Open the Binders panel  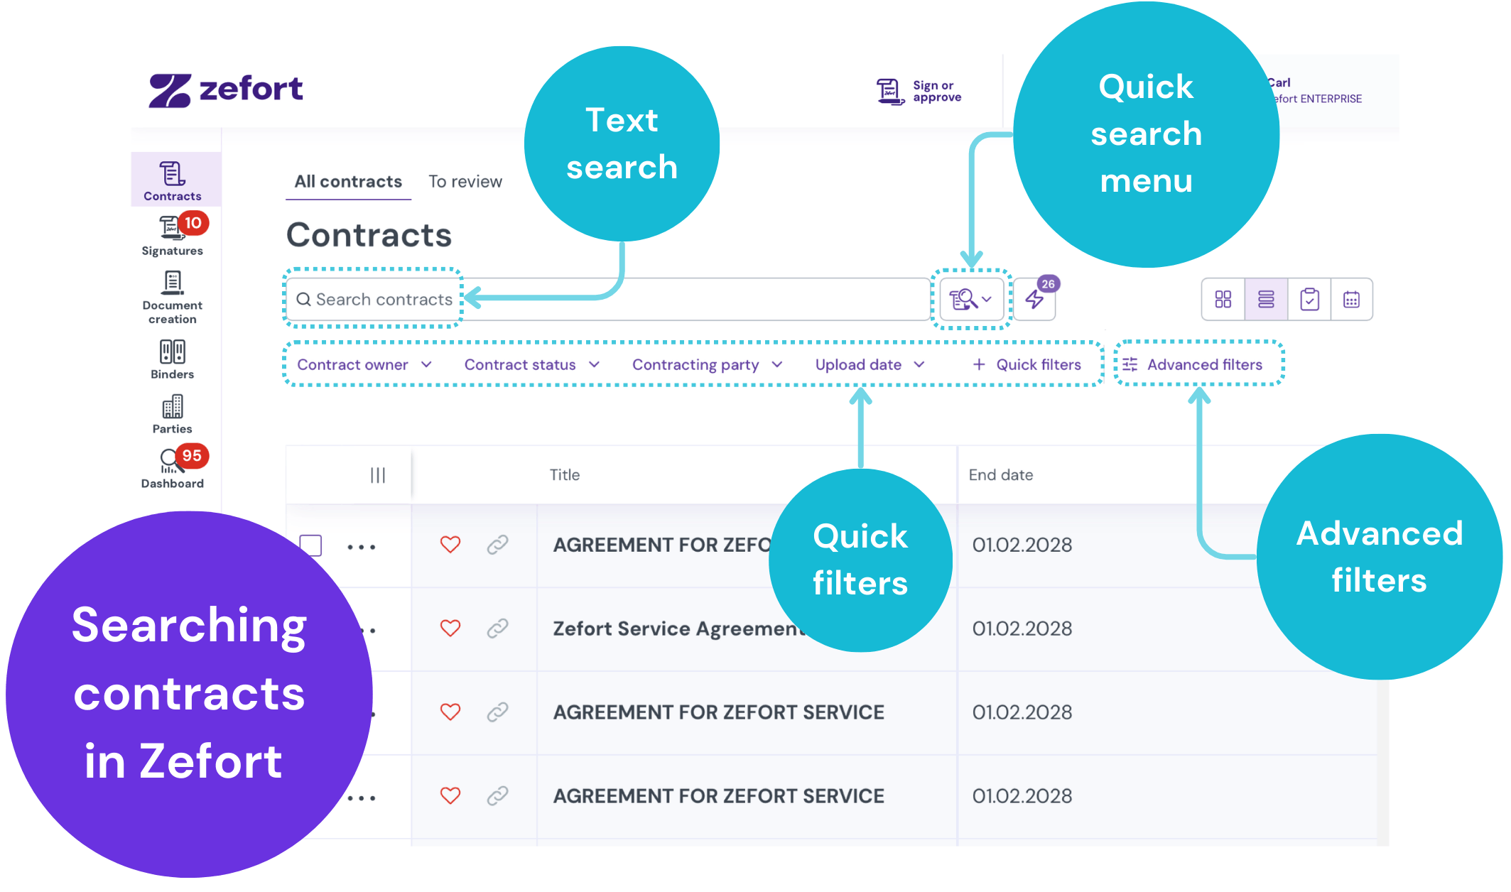(171, 359)
